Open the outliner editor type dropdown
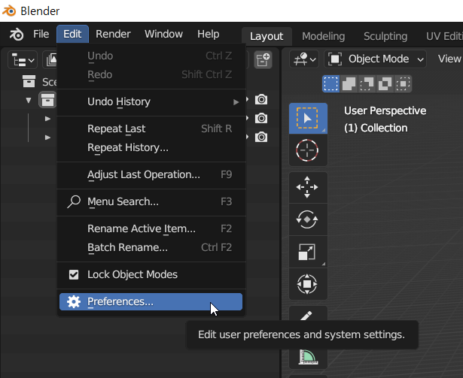Screen dimensions: 463x378 coord(23,59)
